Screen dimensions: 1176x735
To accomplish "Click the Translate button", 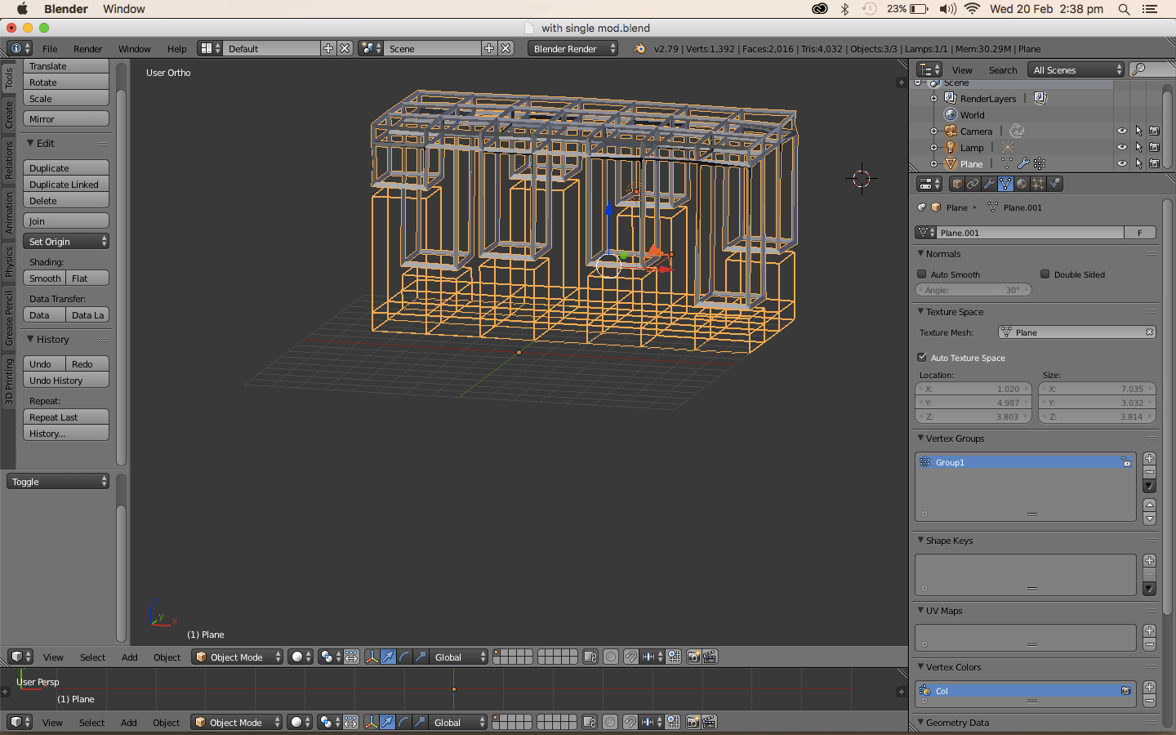I will pos(66,66).
